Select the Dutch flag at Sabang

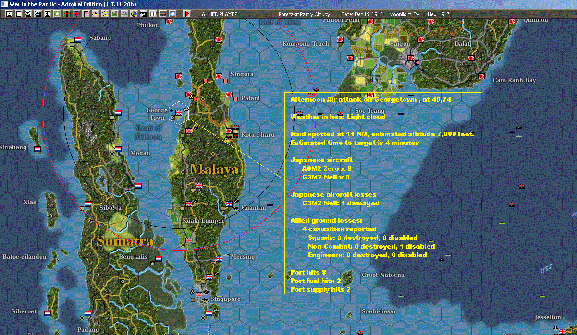click(78, 39)
